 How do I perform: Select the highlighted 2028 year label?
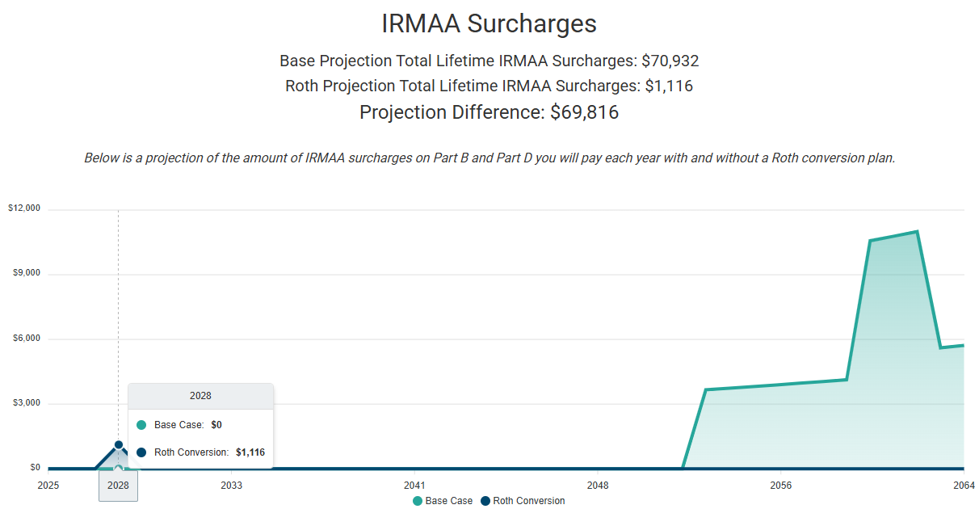tap(118, 486)
